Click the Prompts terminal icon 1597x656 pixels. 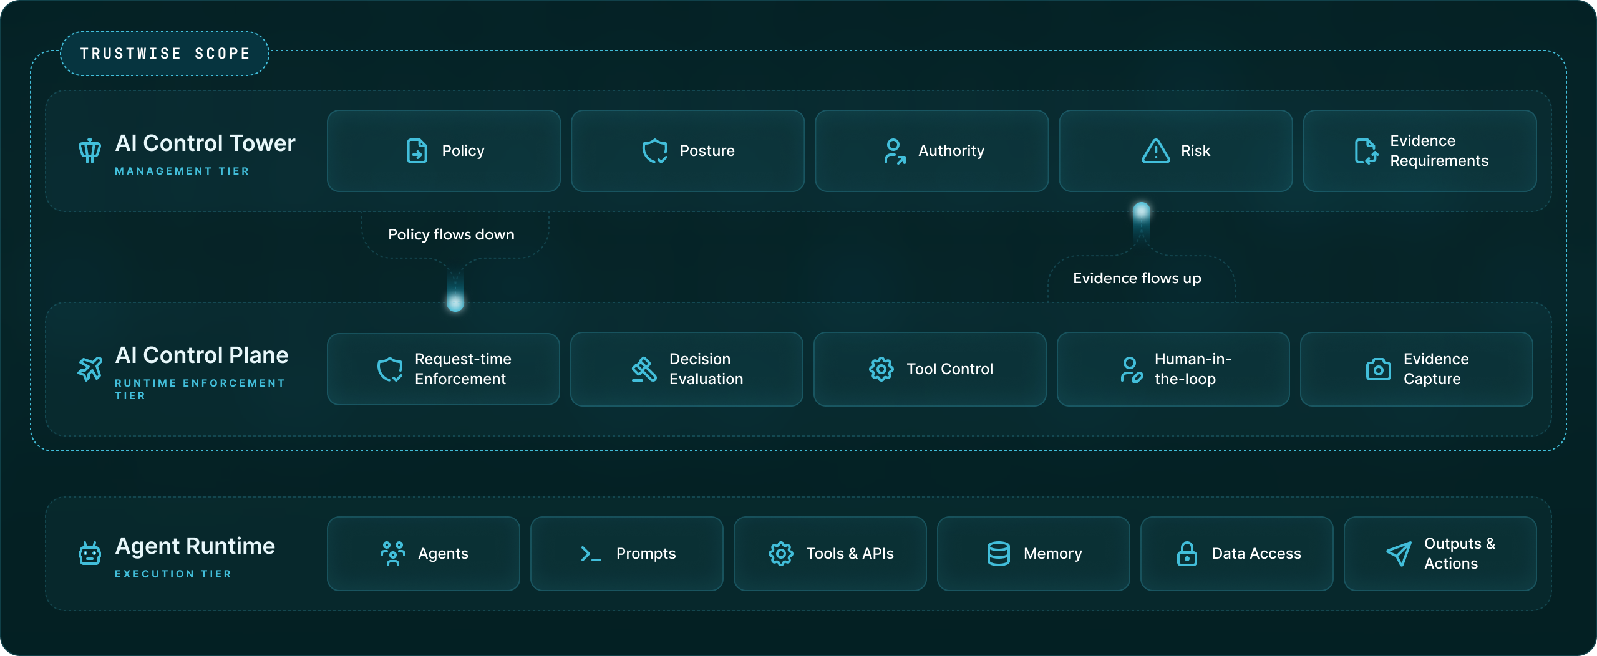[x=591, y=554]
